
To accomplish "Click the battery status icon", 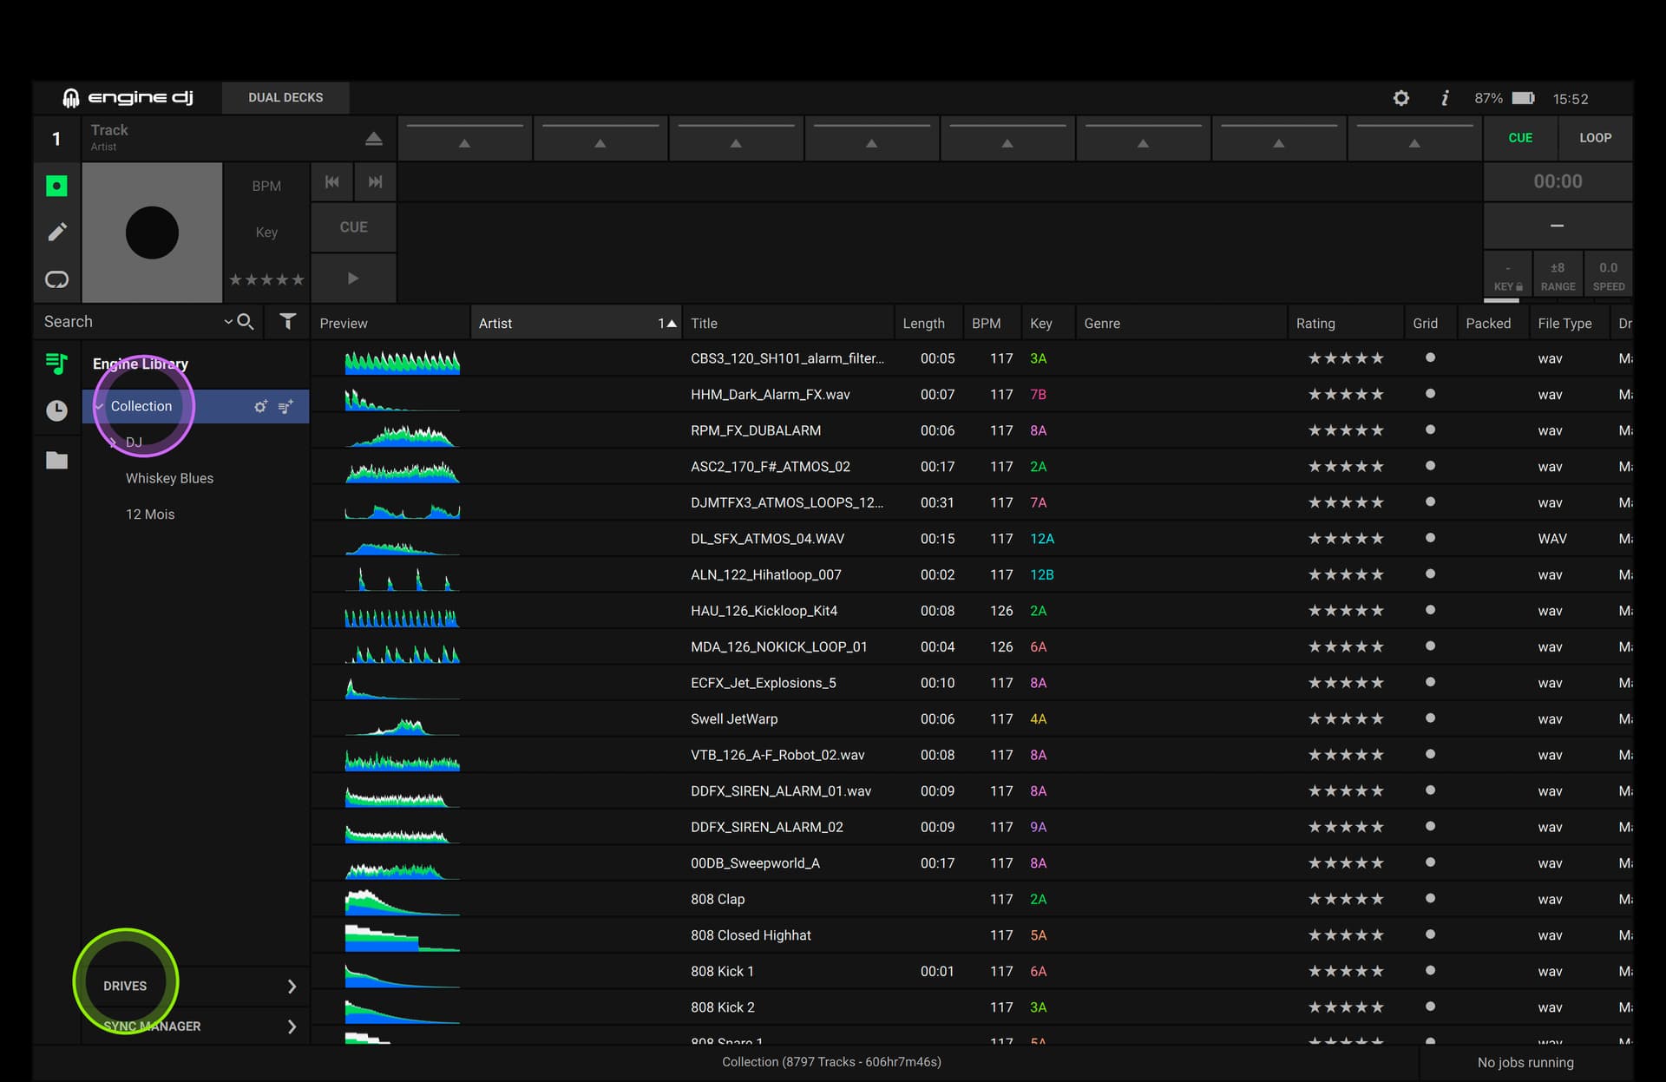I will 1524,98.
